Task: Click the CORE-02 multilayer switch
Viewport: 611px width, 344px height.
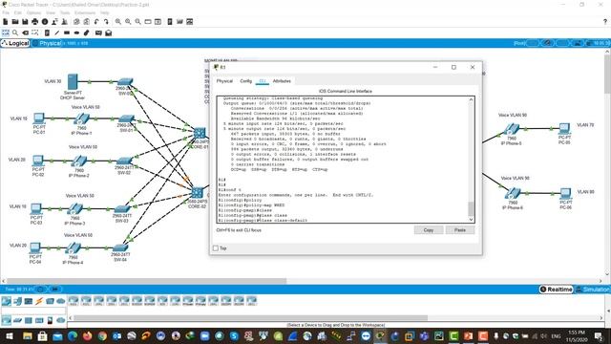Action: click(198, 193)
